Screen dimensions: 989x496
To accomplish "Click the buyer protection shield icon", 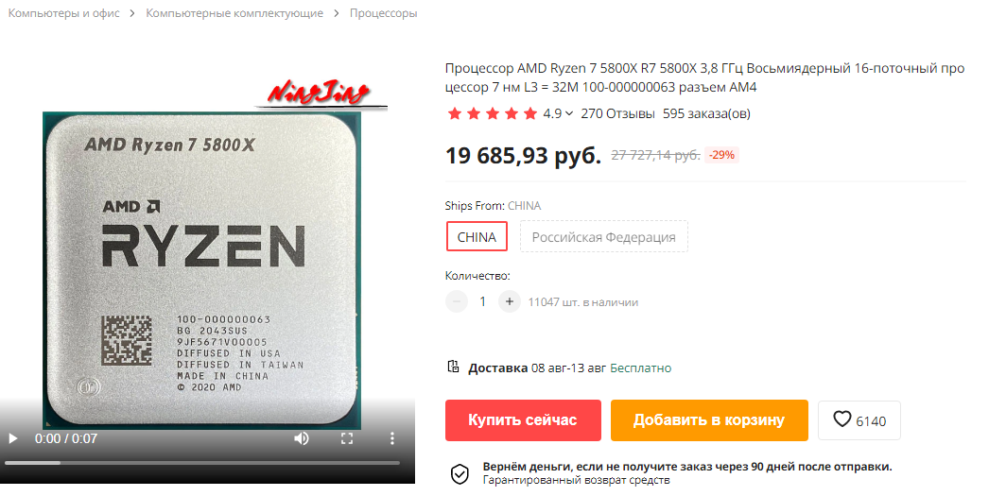I will (460, 474).
